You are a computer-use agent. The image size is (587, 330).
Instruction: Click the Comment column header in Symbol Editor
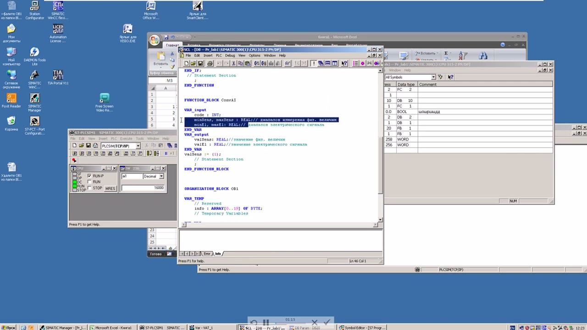click(485, 84)
